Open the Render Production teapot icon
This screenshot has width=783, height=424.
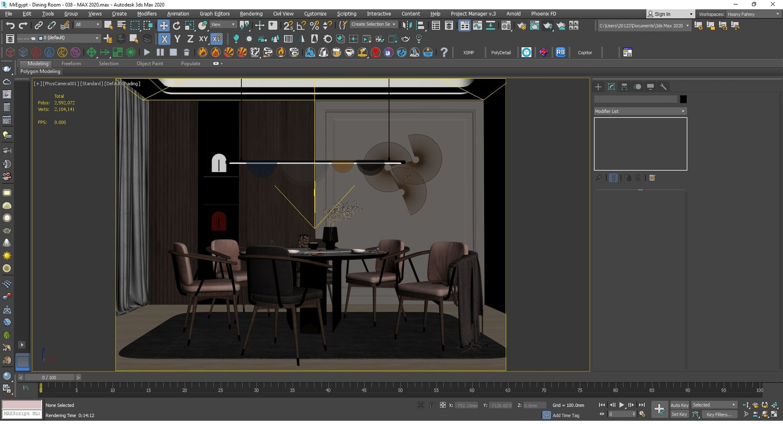[548, 26]
